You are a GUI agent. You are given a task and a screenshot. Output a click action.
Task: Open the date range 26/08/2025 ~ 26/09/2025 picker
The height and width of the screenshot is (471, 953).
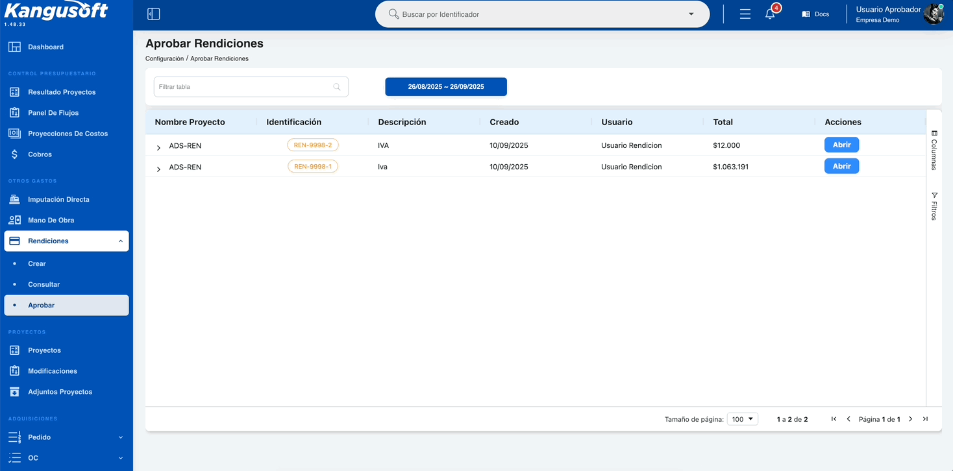click(x=446, y=87)
